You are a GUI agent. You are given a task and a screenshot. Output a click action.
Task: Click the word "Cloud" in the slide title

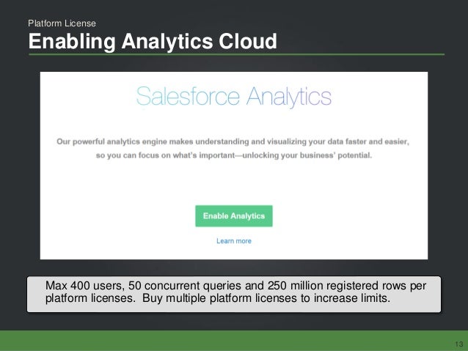[248, 41]
